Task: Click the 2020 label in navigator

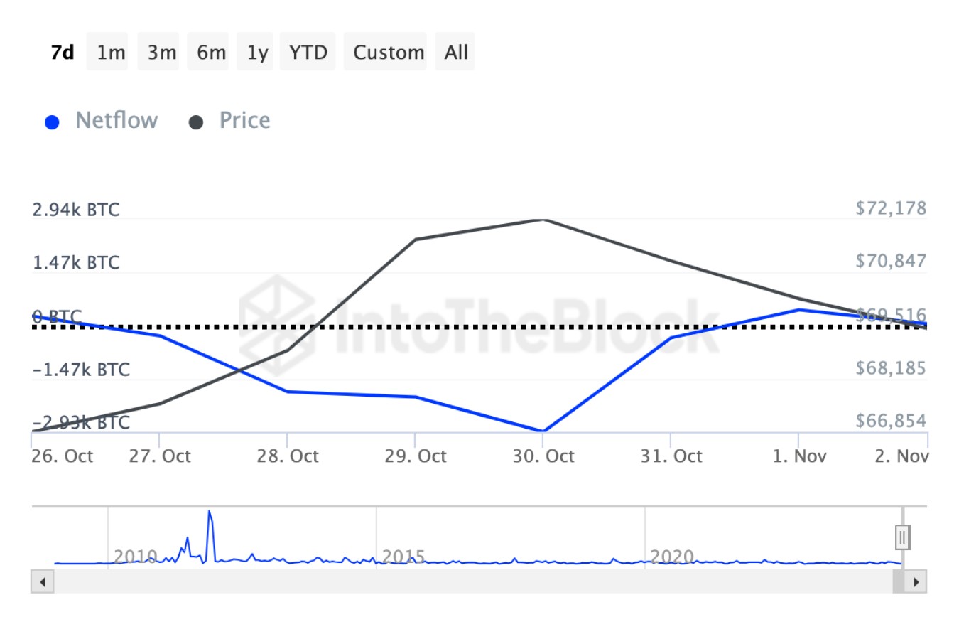Action: point(671,557)
